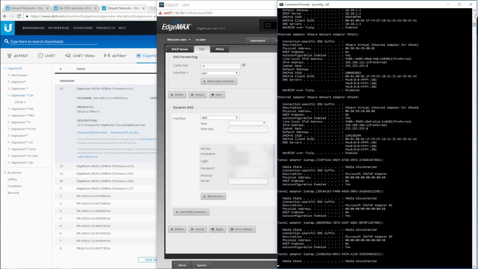Expand EdgeSwitch 16 XG tree item
The image size is (478, 269).
point(9,149)
